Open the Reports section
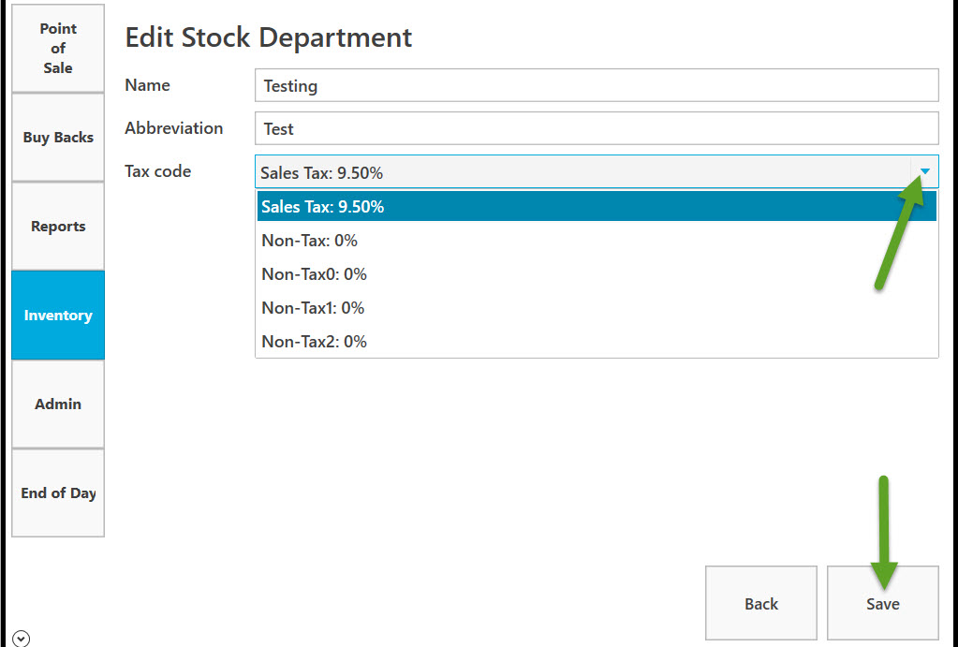 (58, 226)
